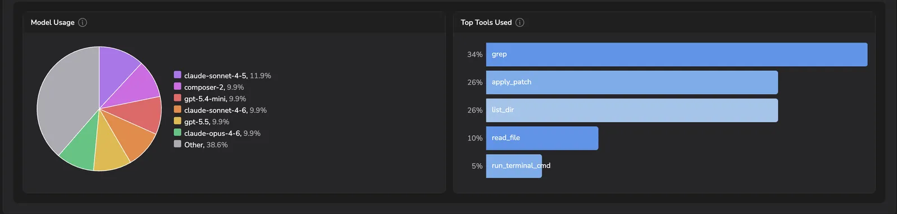Select the claude-sonnet-4-5 purple legend swatch
897x214 pixels.
tap(178, 75)
